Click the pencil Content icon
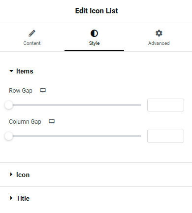This screenshot has width=192, height=213. pos(32,33)
